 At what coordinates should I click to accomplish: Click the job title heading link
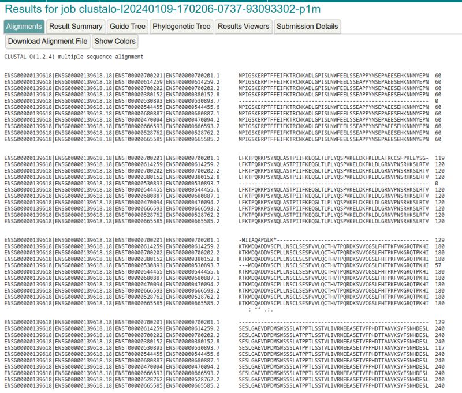pos(162,8)
